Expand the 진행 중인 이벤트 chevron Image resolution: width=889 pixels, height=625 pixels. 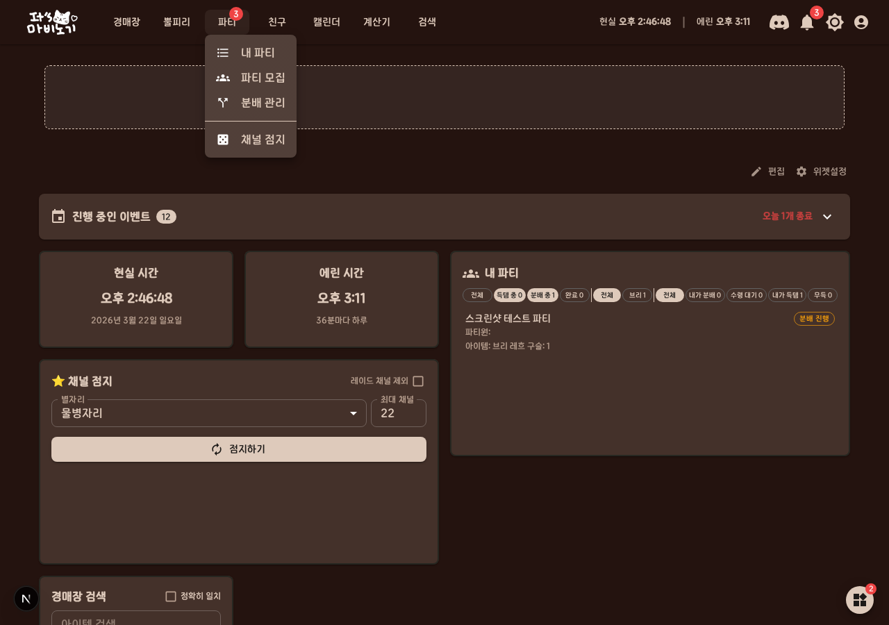click(827, 217)
